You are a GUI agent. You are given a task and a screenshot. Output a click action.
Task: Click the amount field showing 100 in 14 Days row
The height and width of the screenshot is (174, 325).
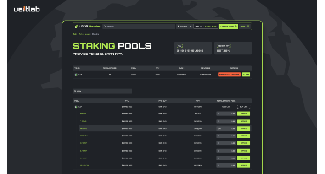pyautogui.click(x=226, y=129)
